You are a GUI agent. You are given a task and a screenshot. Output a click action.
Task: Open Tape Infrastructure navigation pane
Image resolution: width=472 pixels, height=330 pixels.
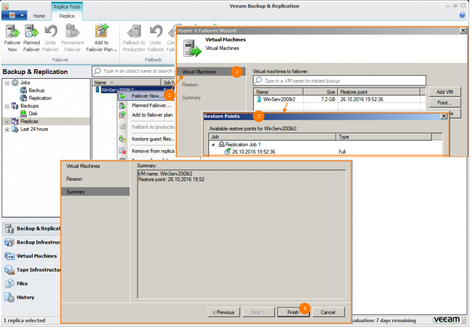pyautogui.click(x=33, y=270)
